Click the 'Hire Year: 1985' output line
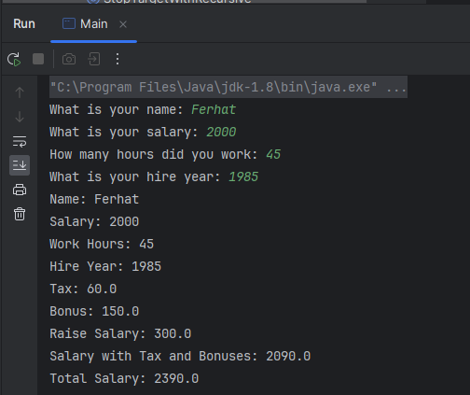The image size is (470, 395). [x=105, y=266]
